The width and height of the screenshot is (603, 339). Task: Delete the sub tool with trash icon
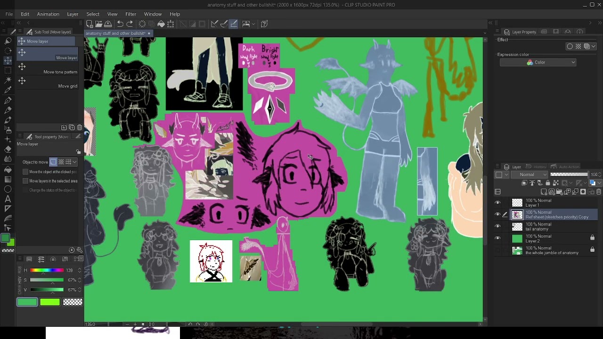[80, 127]
